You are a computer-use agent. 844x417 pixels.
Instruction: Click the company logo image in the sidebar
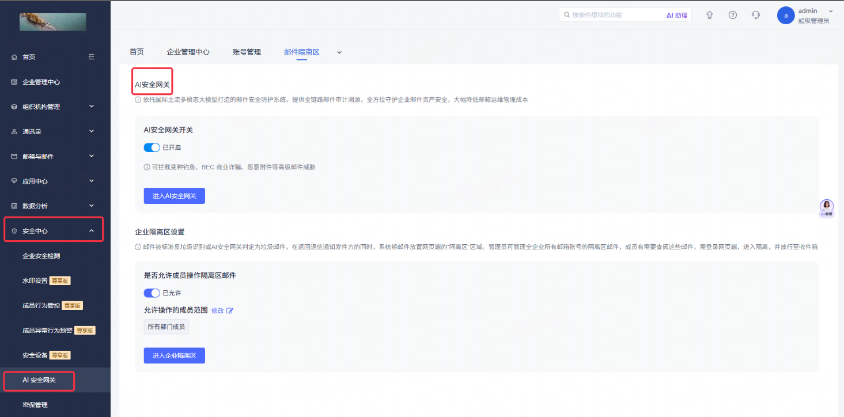(53, 22)
